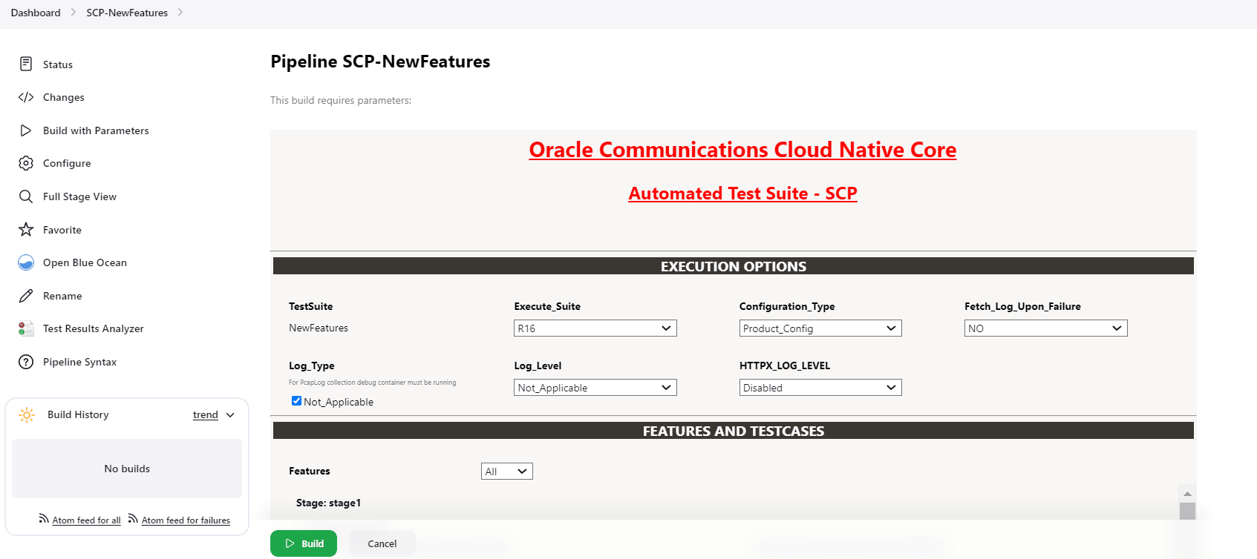Click the Test Results Analyzer icon
Viewport: 1257px width, 559px height.
click(x=26, y=328)
